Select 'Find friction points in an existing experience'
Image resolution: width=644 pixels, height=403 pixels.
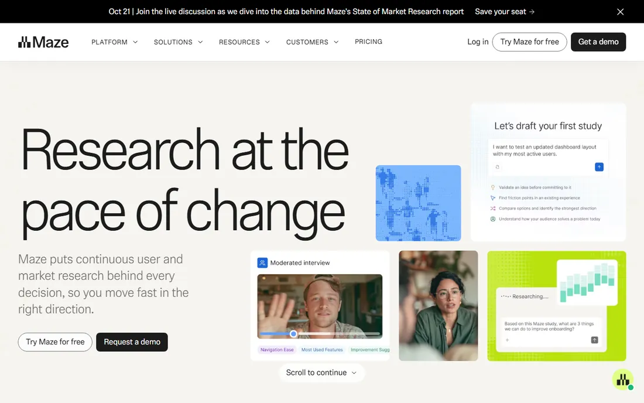539,198
